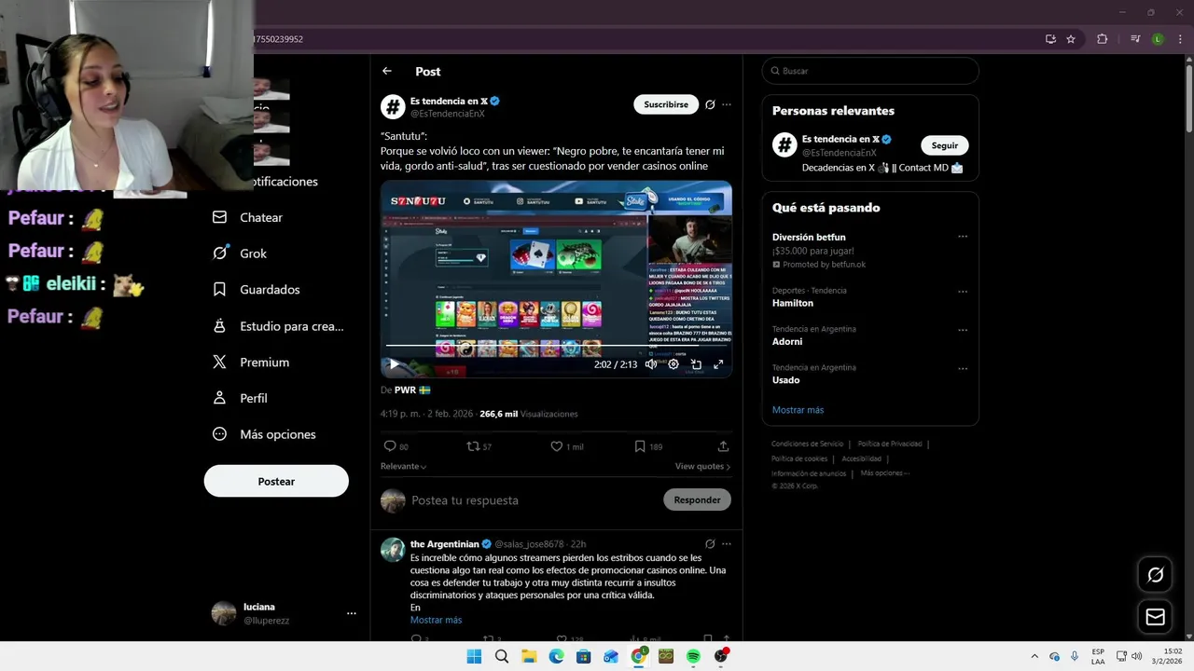This screenshot has height=671, width=1194.
Task: Open taskbar Search
Action: click(x=502, y=656)
